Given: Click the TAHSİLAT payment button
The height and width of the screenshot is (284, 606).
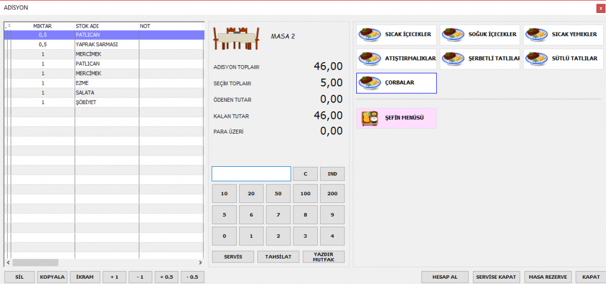Looking at the screenshot, I should tap(278, 257).
